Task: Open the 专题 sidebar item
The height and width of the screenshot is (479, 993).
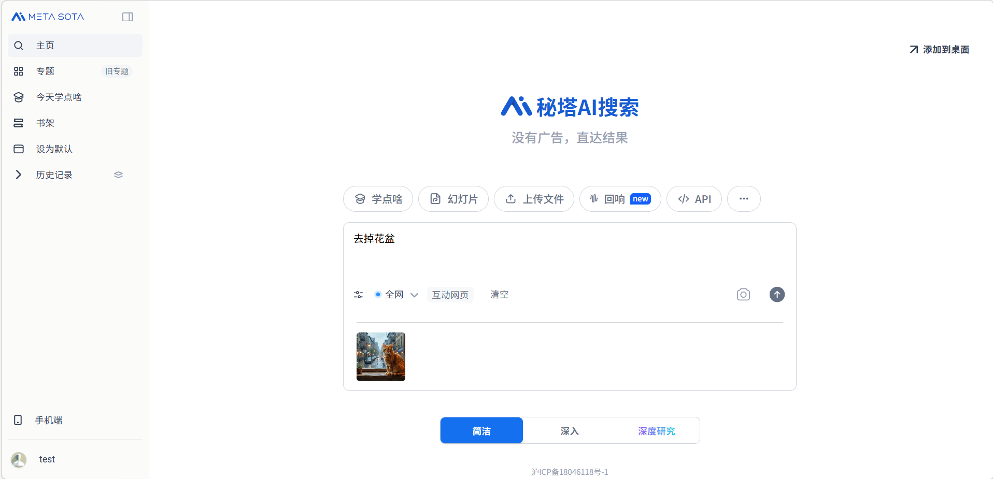Action: coord(46,71)
